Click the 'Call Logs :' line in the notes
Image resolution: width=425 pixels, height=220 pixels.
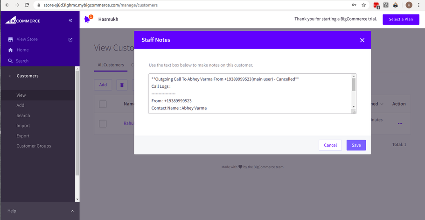coord(161,86)
